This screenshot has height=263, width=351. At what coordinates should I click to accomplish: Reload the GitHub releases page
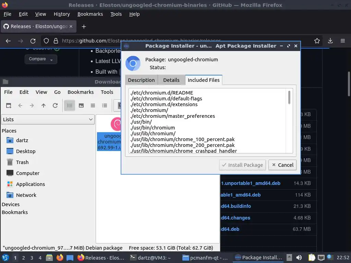[x=33, y=41]
